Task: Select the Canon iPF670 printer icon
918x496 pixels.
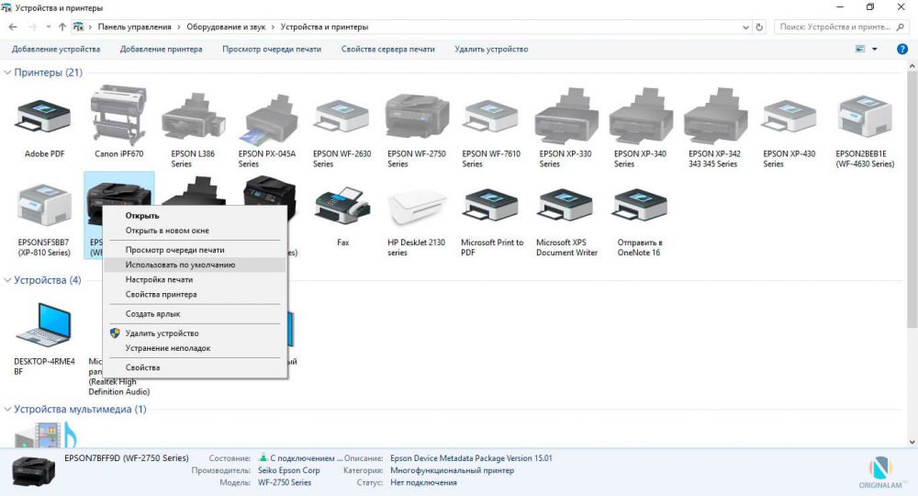Action: tap(118, 115)
